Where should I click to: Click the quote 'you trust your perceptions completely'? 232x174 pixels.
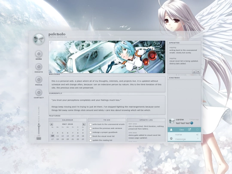(86, 100)
